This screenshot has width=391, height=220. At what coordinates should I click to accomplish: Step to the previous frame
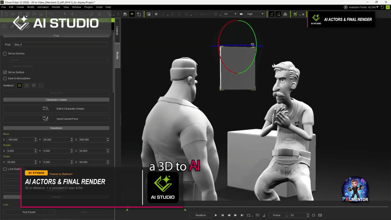click(x=229, y=215)
